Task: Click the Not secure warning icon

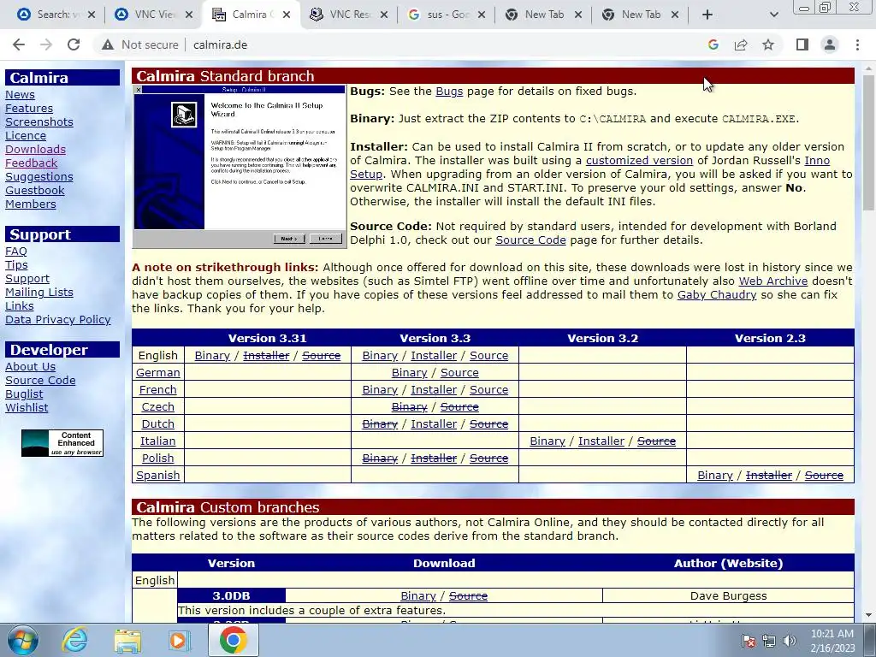Action: 108,44
